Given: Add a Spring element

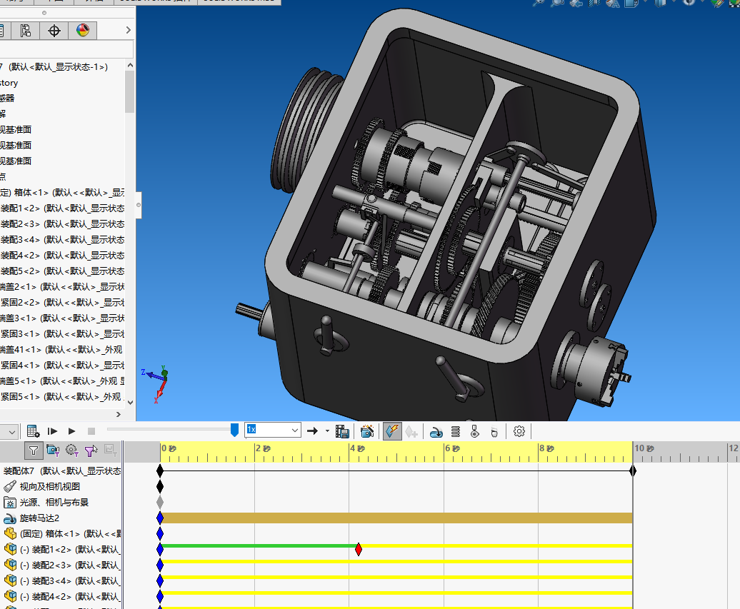Looking at the screenshot, I should [455, 431].
